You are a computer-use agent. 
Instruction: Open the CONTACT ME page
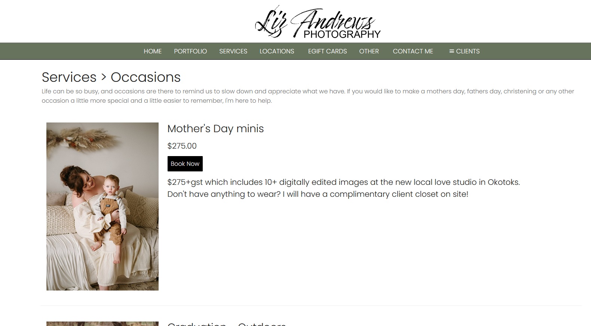(413, 51)
